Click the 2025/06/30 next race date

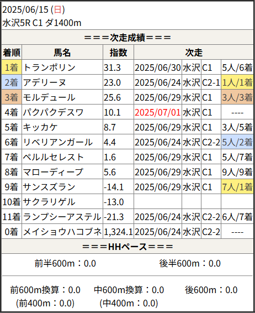(158, 67)
